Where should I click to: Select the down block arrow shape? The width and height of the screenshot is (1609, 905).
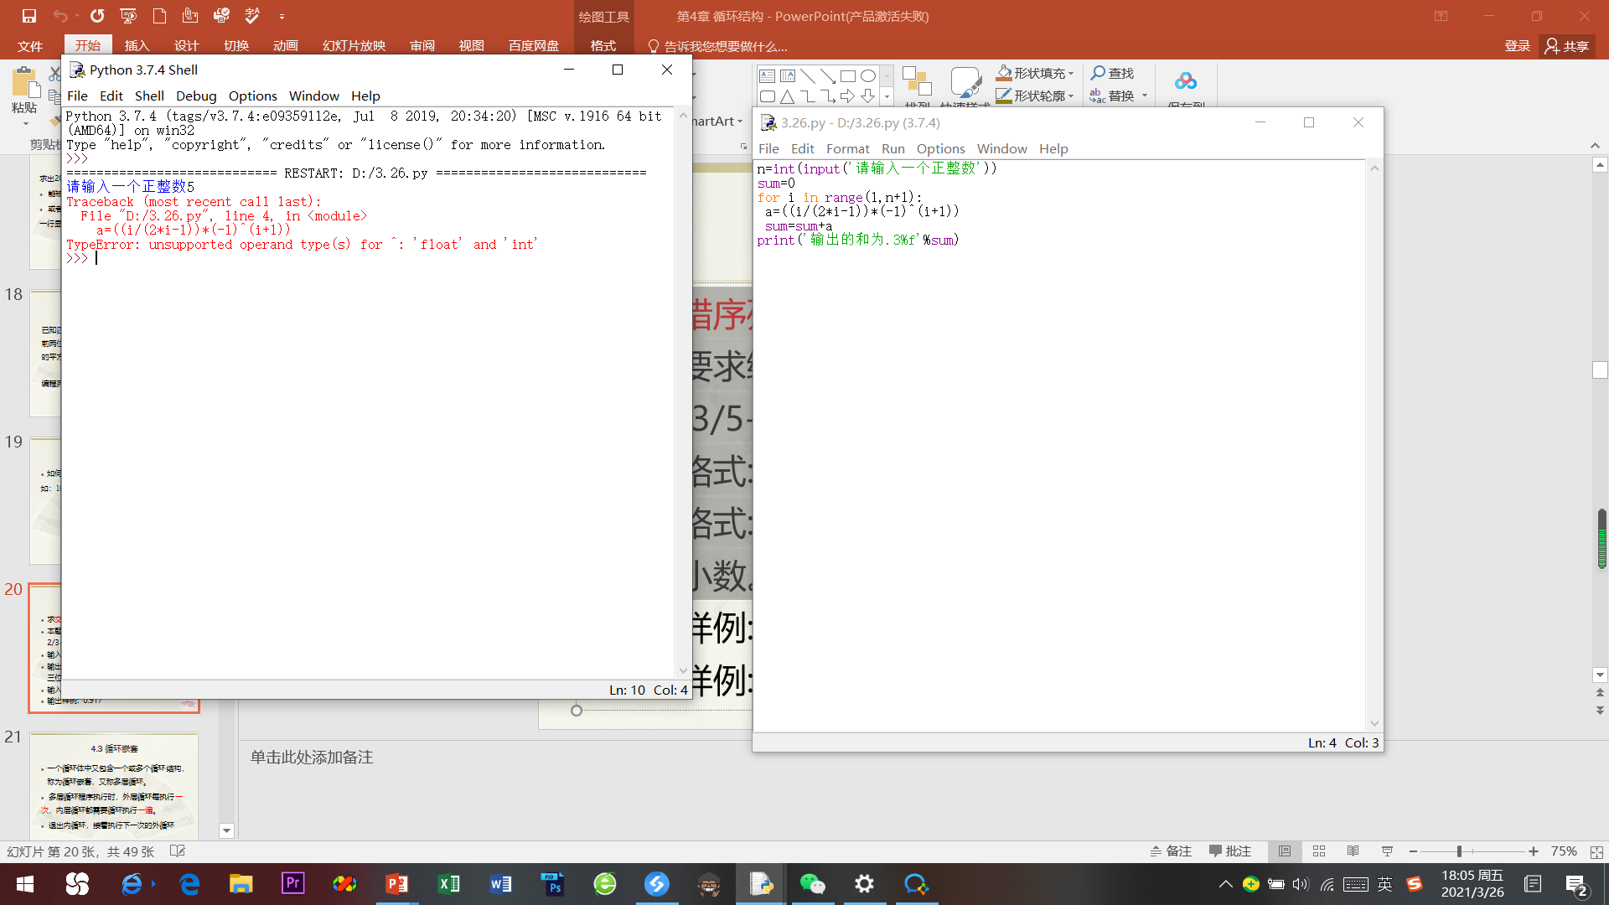click(x=868, y=96)
